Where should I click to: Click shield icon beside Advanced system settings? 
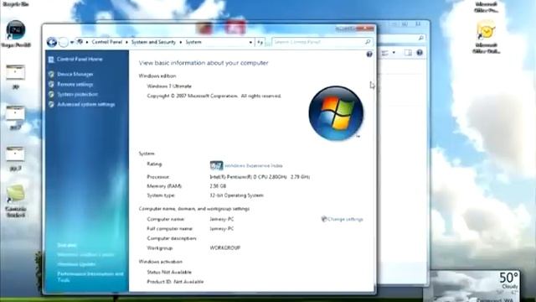tap(51, 104)
